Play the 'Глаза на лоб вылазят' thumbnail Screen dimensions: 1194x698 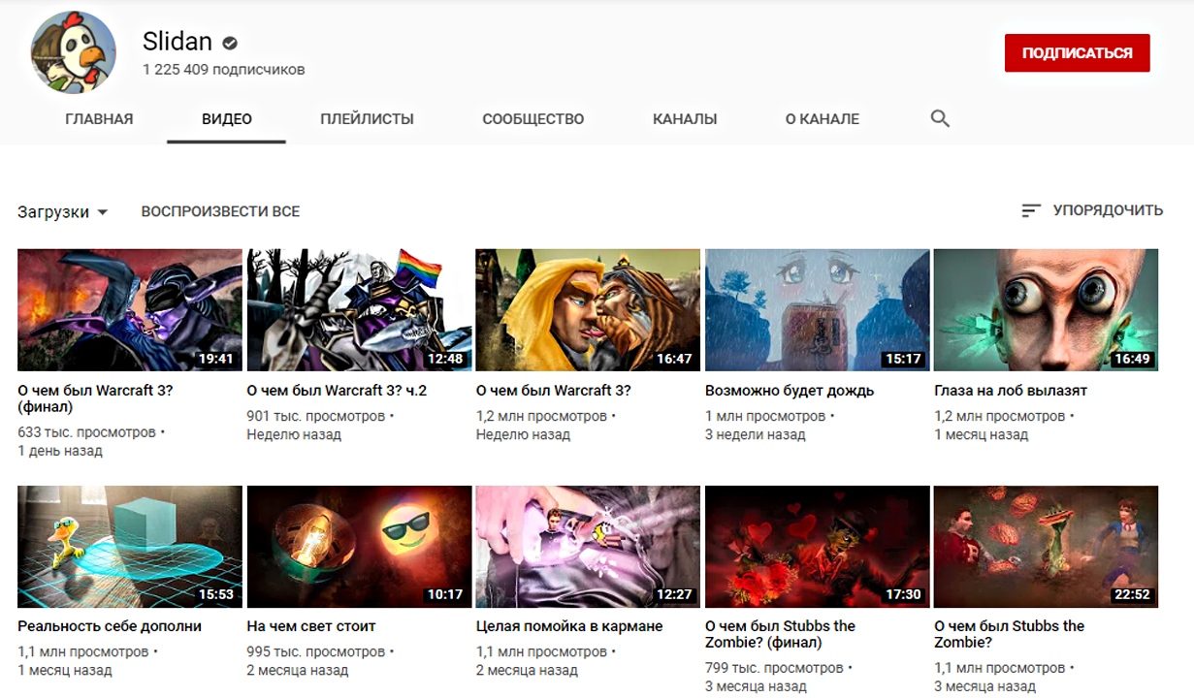pyautogui.click(x=1046, y=310)
